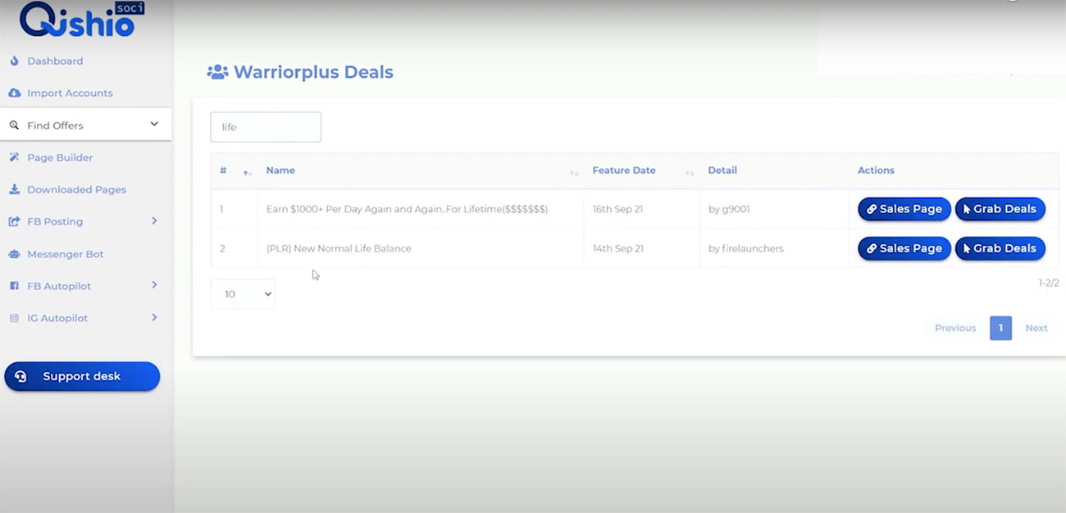The width and height of the screenshot is (1066, 513).
Task: Click the Page Builder wand icon
Action: 14,157
